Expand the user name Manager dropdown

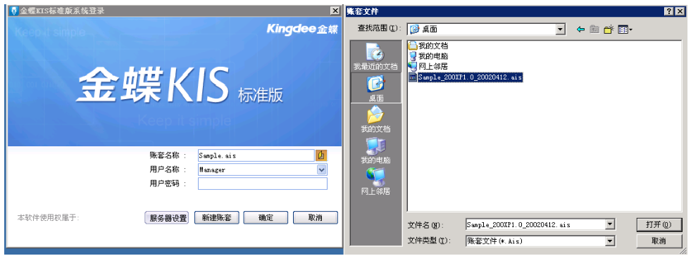[x=322, y=169]
